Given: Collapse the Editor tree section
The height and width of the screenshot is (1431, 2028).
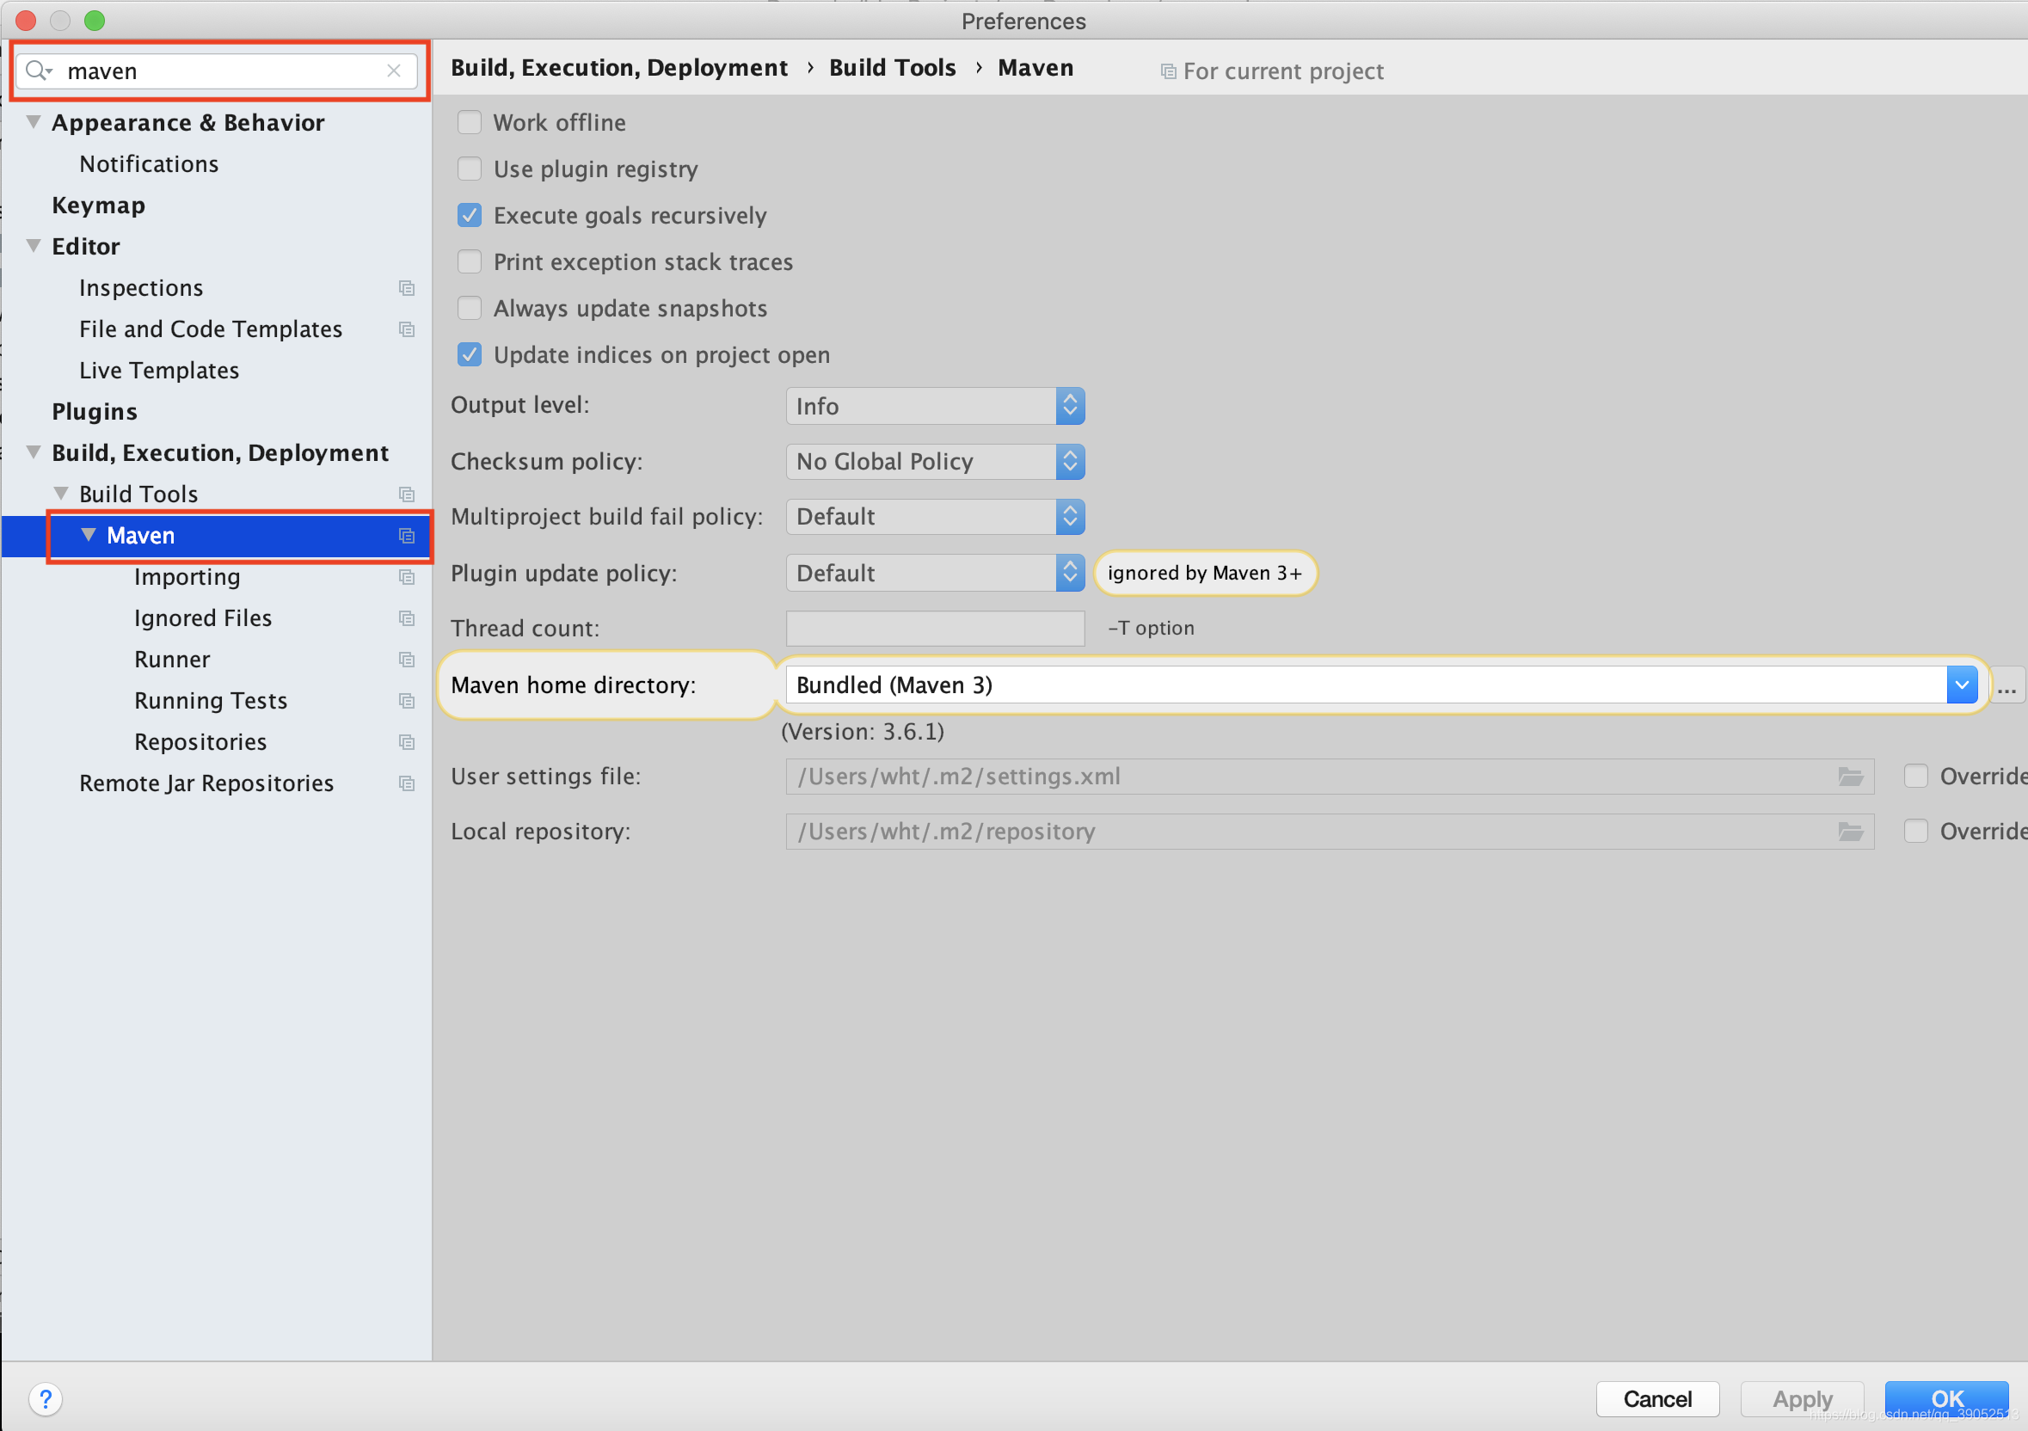Looking at the screenshot, I should (34, 247).
